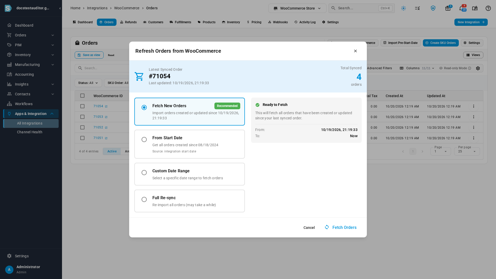Screen dimensions: 496x279
Task: Open row actions menu for order 71054
Action: pyautogui.click(x=474, y=106)
